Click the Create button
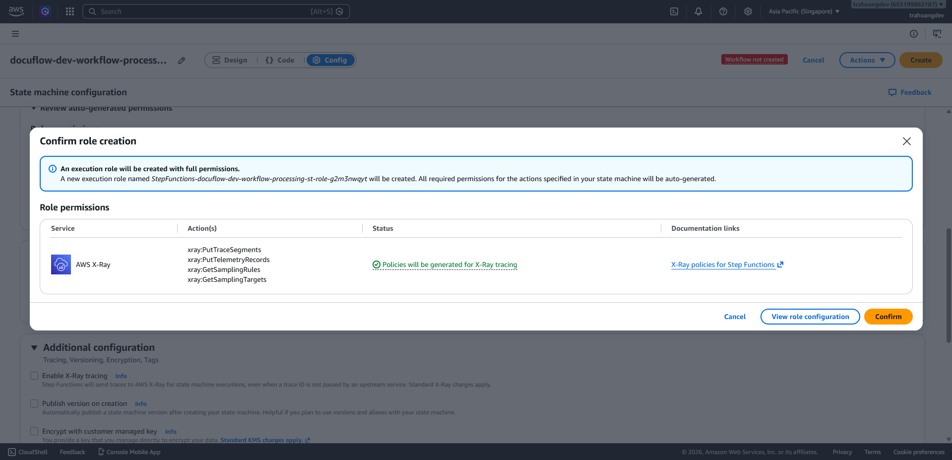Screen dimensions: 952x460 921,60
